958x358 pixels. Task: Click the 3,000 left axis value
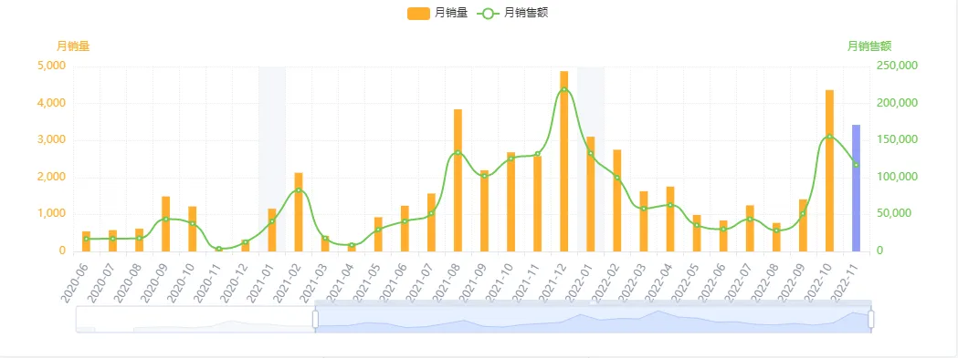pos(52,139)
